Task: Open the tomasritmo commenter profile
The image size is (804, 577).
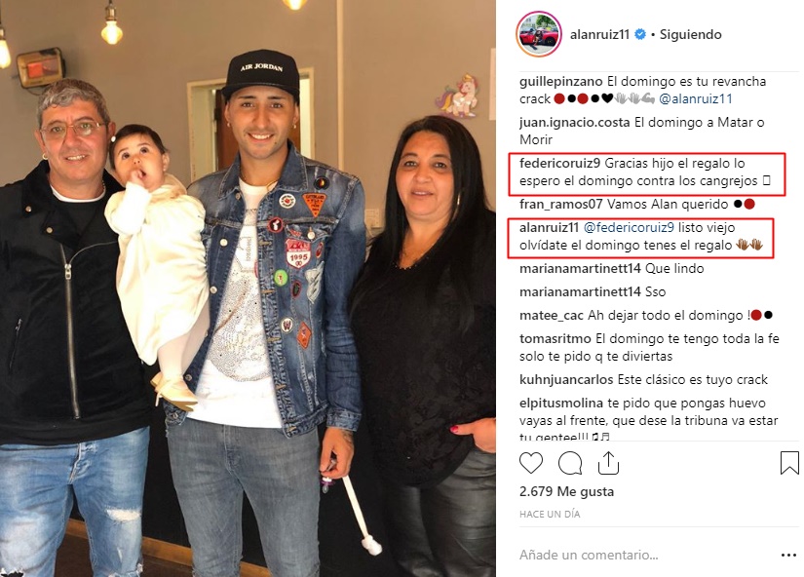Action: point(555,339)
